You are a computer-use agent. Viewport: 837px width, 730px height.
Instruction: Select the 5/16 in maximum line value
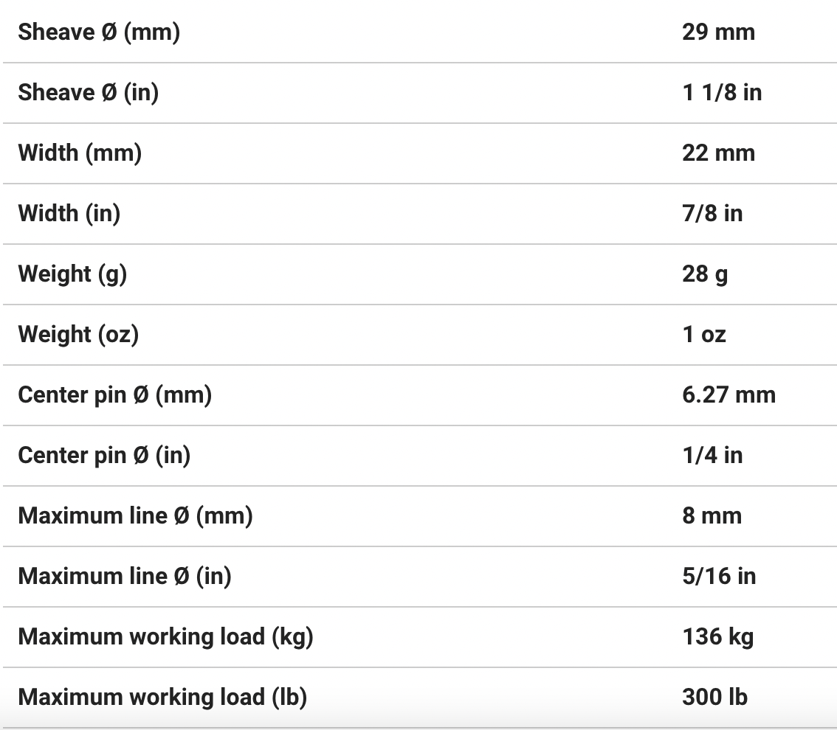point(719,577)
